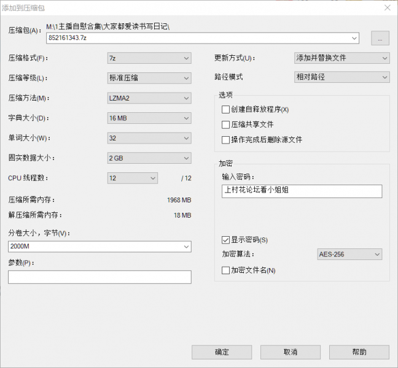Viewport: 398px width, 368px height.
Task: Click the 参数(P) input field
Action: pyautogui.click(x=99, y=277)
